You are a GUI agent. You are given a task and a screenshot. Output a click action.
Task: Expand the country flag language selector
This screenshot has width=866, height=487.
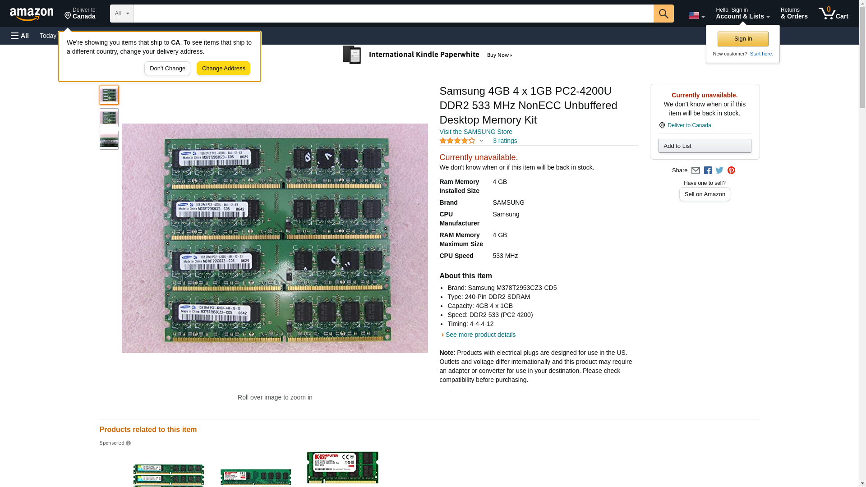696,15
